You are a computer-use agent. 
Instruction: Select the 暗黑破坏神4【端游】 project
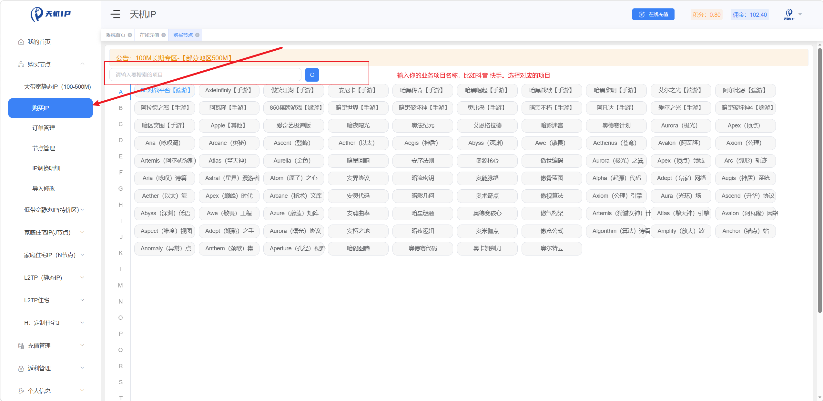[x=746, y=108]
